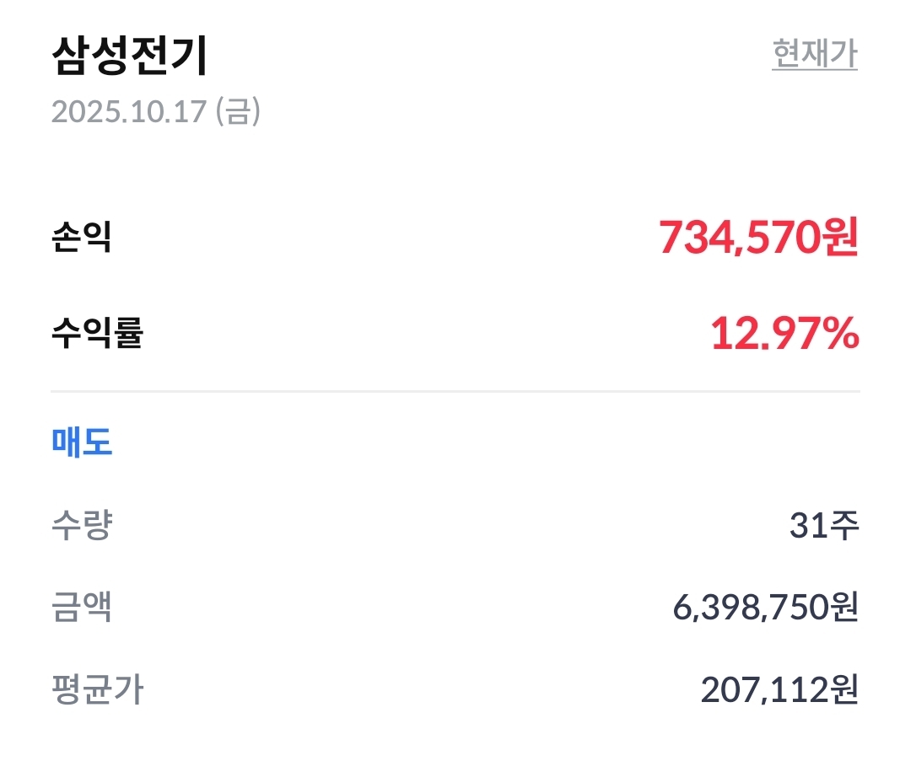Click the 수익률 label
900x761 pixels.
point(97,335)
